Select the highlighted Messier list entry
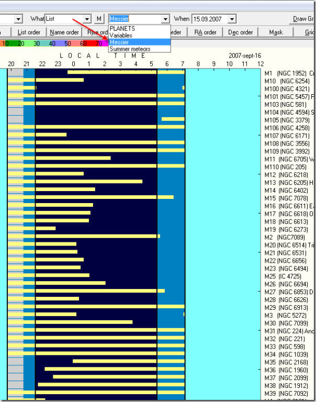Screen dimensions: 316x402 (120, 42)
